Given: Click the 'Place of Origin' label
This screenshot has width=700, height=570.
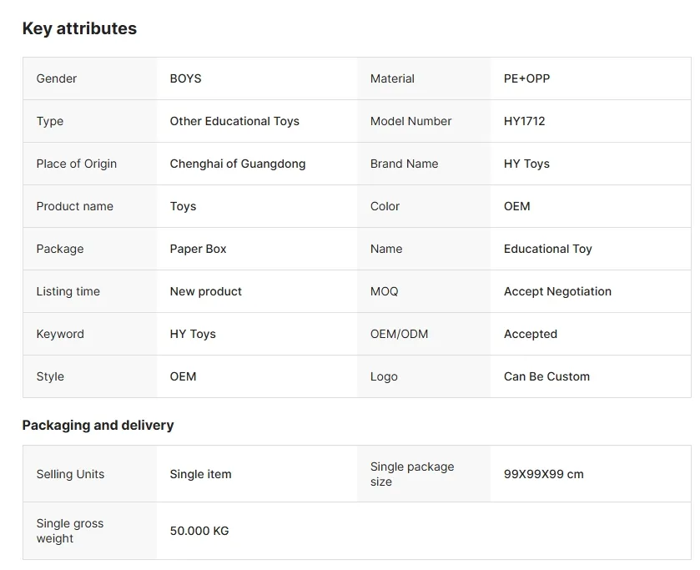Looking at the screenshot, I should tap(76, 164).
